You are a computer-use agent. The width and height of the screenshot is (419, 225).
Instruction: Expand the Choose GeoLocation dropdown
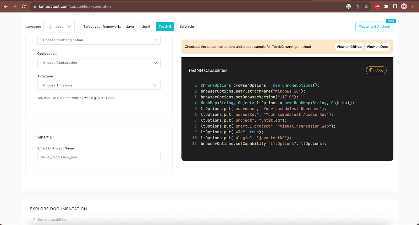[99, 63]
